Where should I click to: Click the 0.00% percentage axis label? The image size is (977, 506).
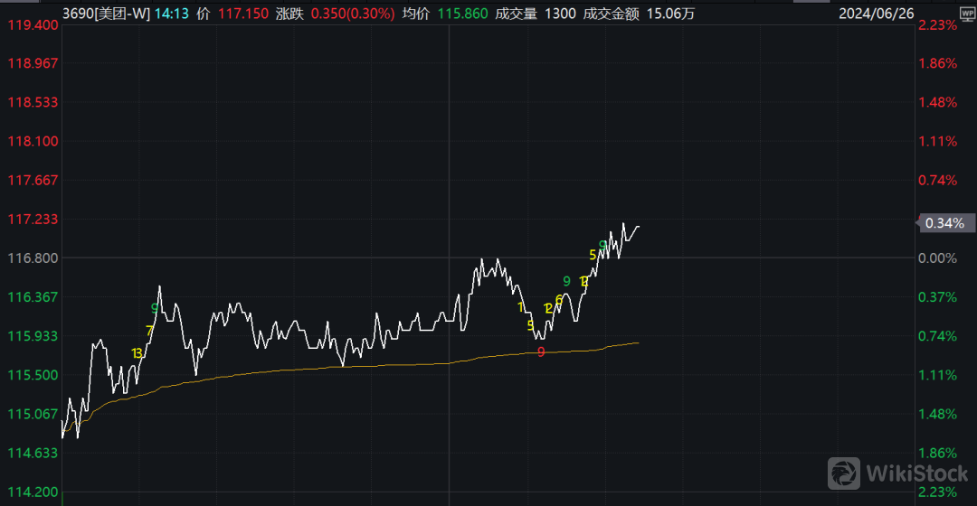(x=937, y=258)
